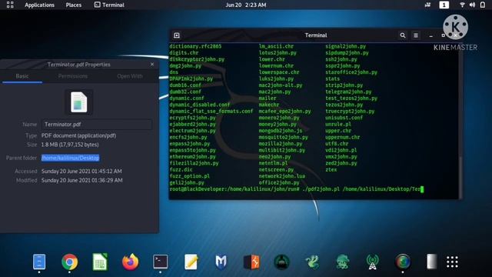This screenshot has width=492, height=277.
Task: Click ethereum2john.py in the terminal listing
Action: (193, 157)
